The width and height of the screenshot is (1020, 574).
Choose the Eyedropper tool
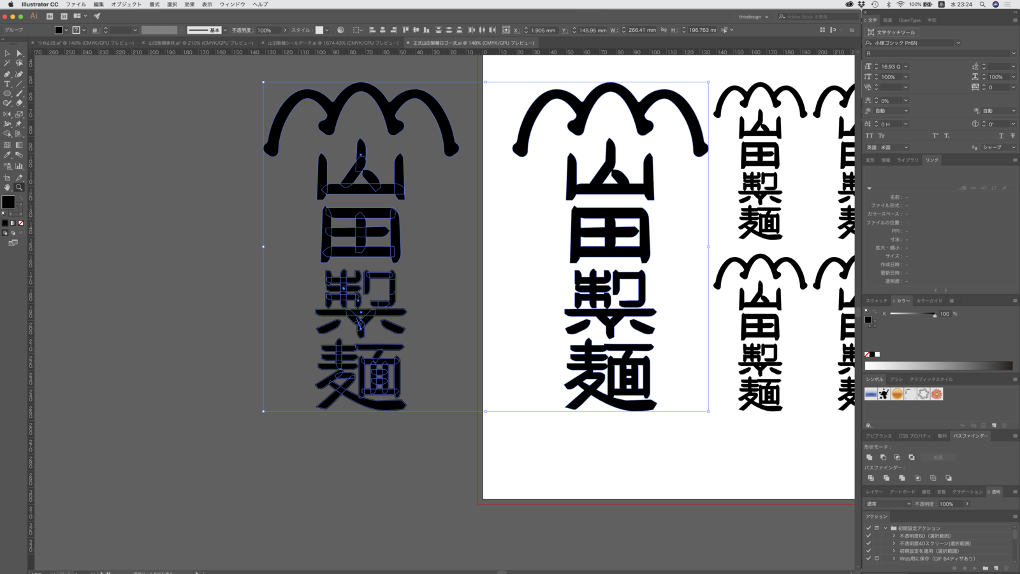tap(7, 155)
